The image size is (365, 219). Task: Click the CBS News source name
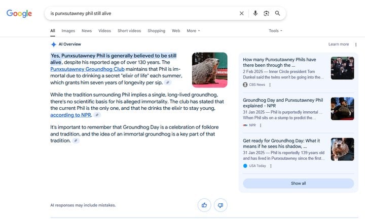[257, 85]
